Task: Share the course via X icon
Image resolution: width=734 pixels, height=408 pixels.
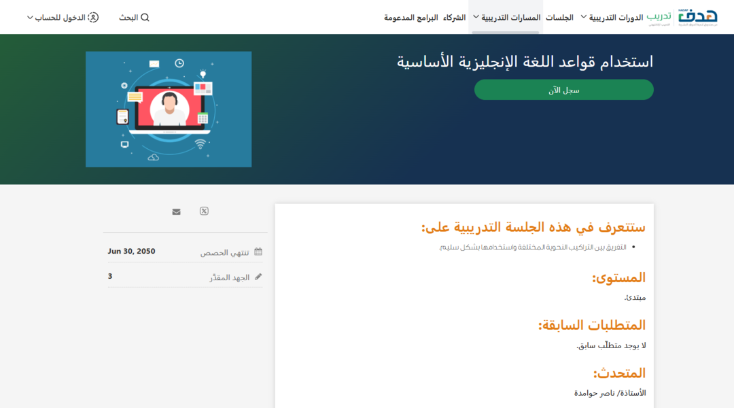Action: coord(204,211)
